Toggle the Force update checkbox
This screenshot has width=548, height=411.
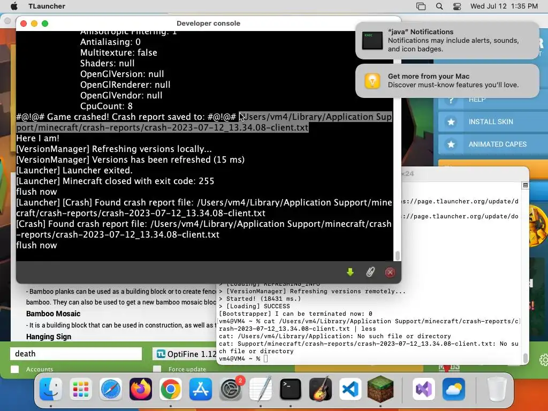(x=157, y=369)
